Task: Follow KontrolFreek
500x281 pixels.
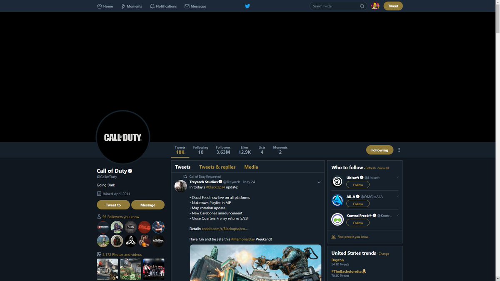Action: (x=358, y=223)
